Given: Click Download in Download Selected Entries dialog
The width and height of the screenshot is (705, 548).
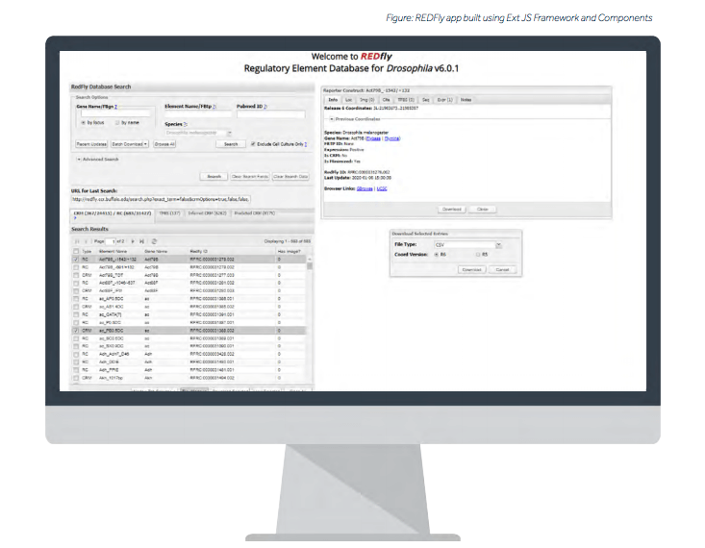Looking at the screenshot, I should click(x=471, y=270).
